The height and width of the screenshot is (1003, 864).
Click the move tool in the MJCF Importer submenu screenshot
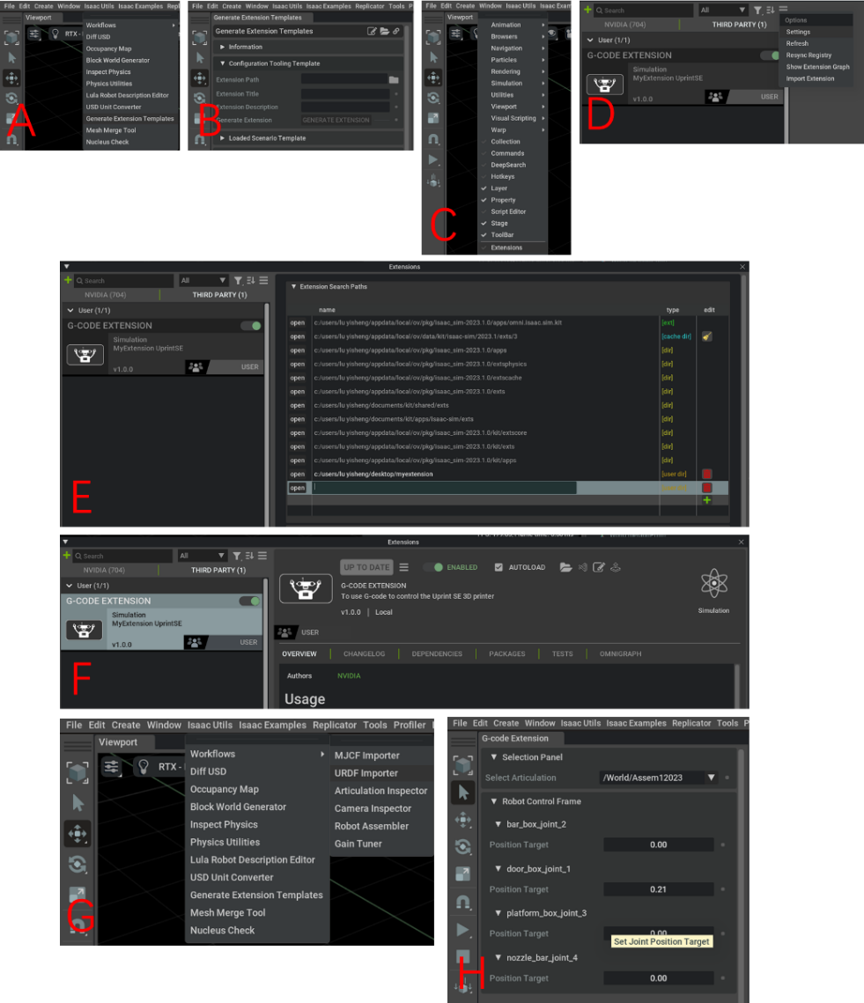click(78, 834)
